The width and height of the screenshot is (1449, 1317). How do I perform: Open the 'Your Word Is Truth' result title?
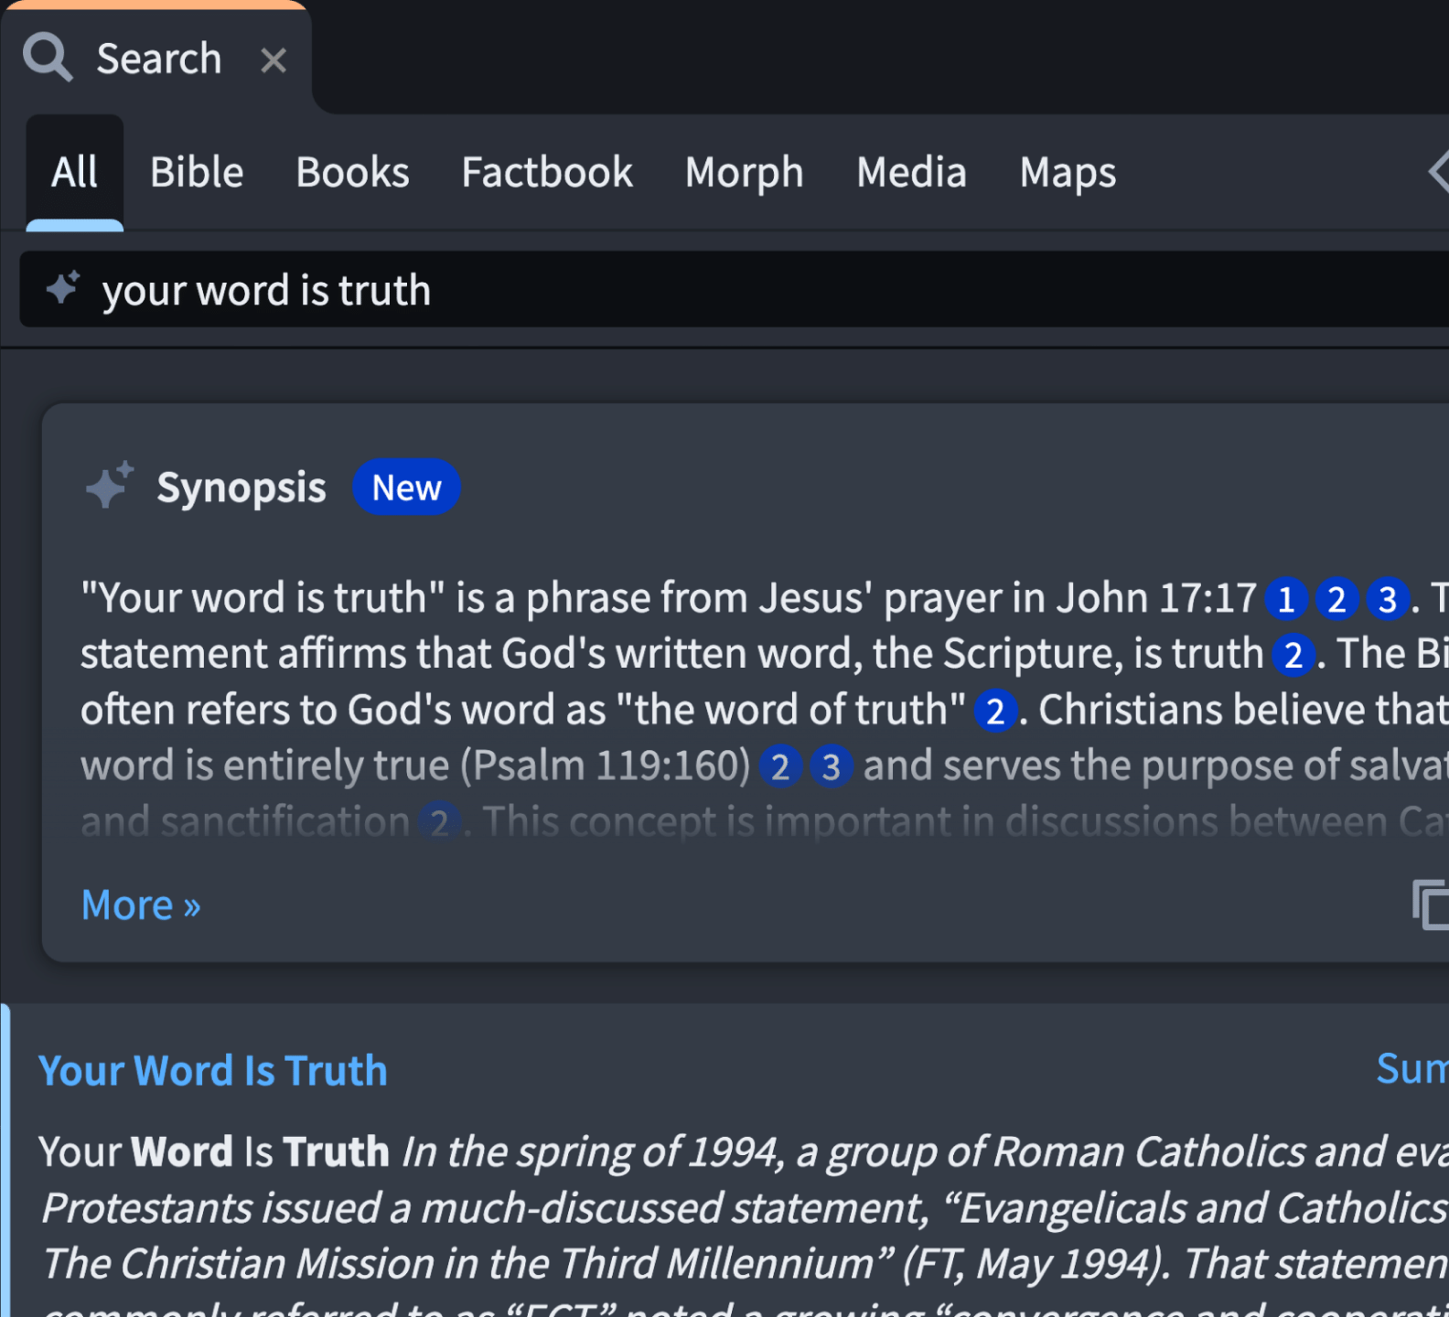(213, 1070)
